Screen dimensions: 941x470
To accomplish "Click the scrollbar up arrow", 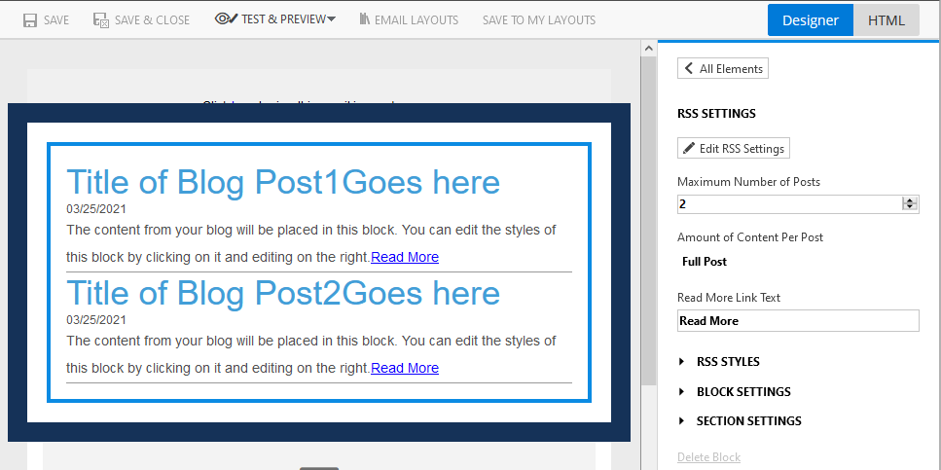I will (x=649, y=48).
